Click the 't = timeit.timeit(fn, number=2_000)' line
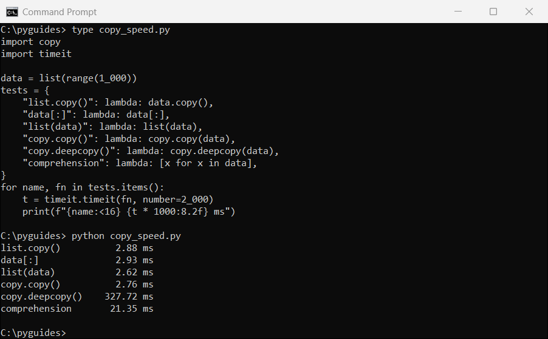Viewport: 548px width, 339px height. (x=118, y=200)
